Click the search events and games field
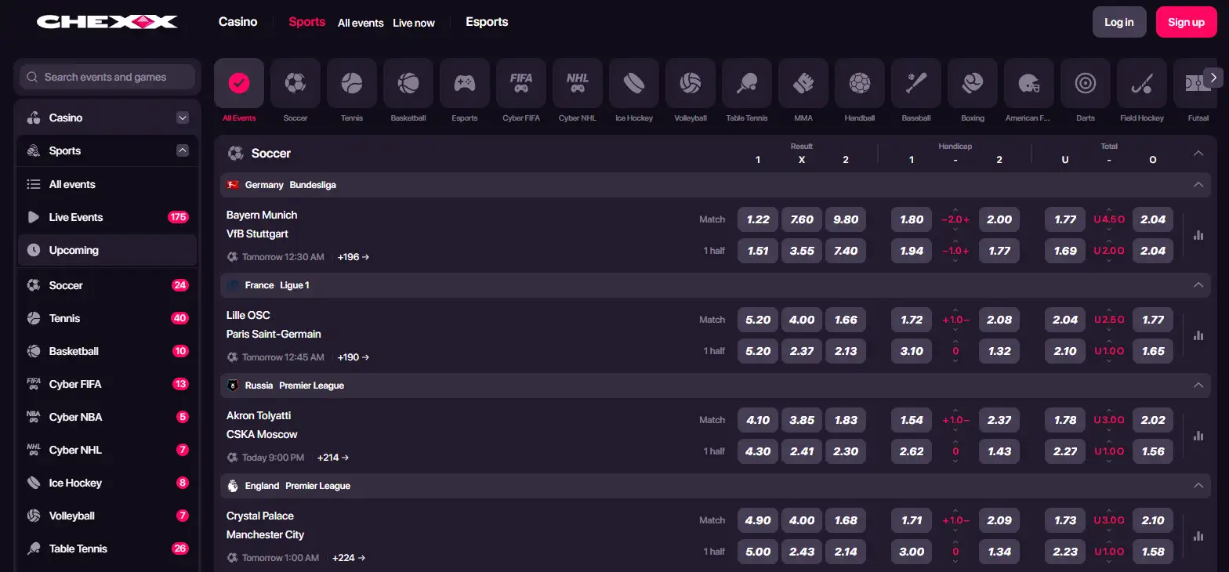 107,77
